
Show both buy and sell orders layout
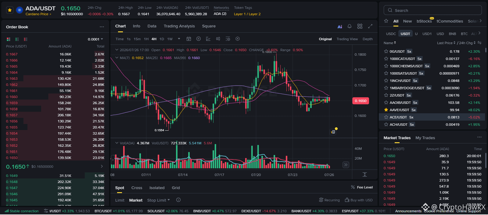(9, 39)
